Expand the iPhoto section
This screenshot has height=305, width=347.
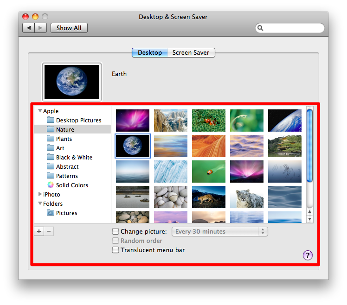click(40, 194)
